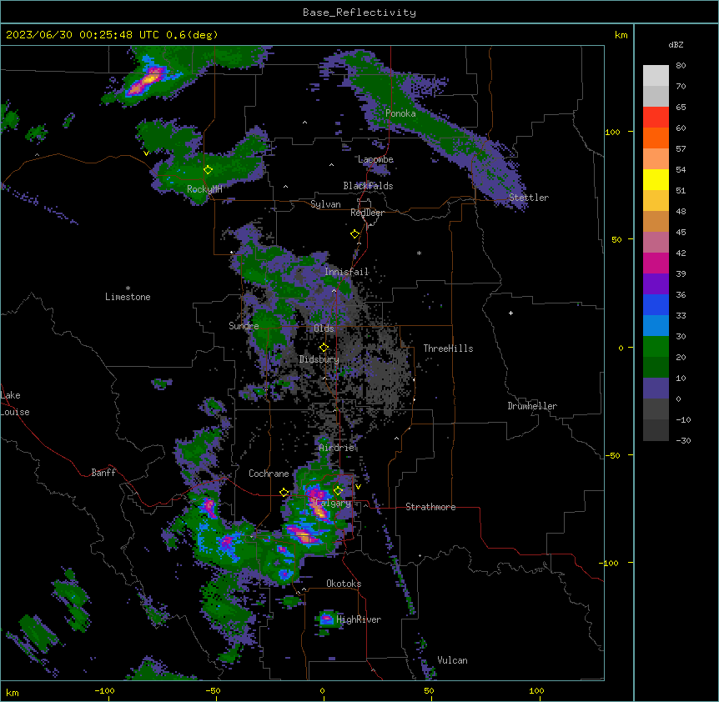Click the Lake Louise label
Screen dimensions: 719x702
click(15, 404)
